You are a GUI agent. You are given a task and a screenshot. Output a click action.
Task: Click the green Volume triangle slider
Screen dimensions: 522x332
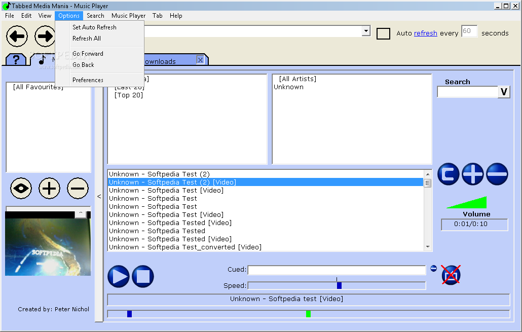467,202
